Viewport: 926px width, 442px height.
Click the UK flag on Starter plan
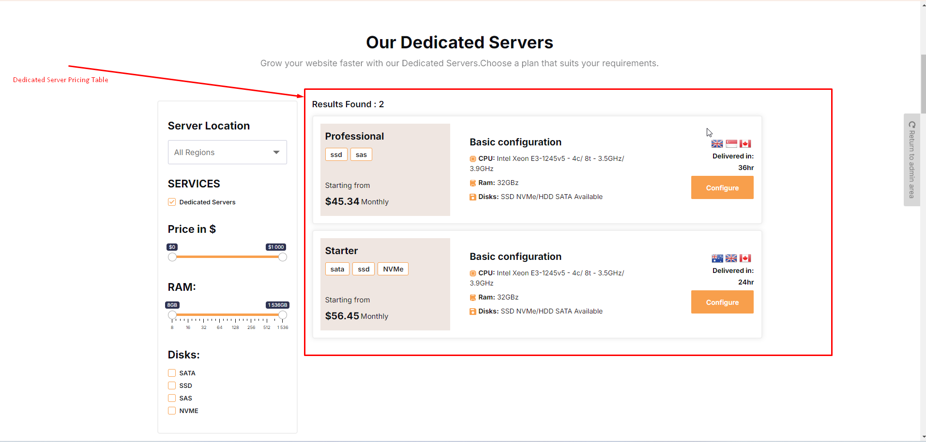tap(731, 258)
